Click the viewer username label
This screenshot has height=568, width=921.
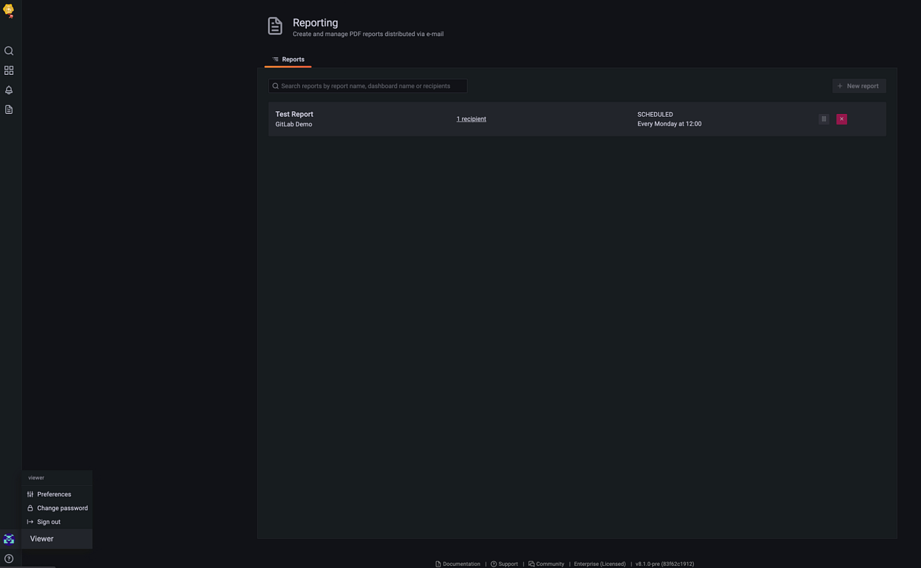(x=36, y=478)
